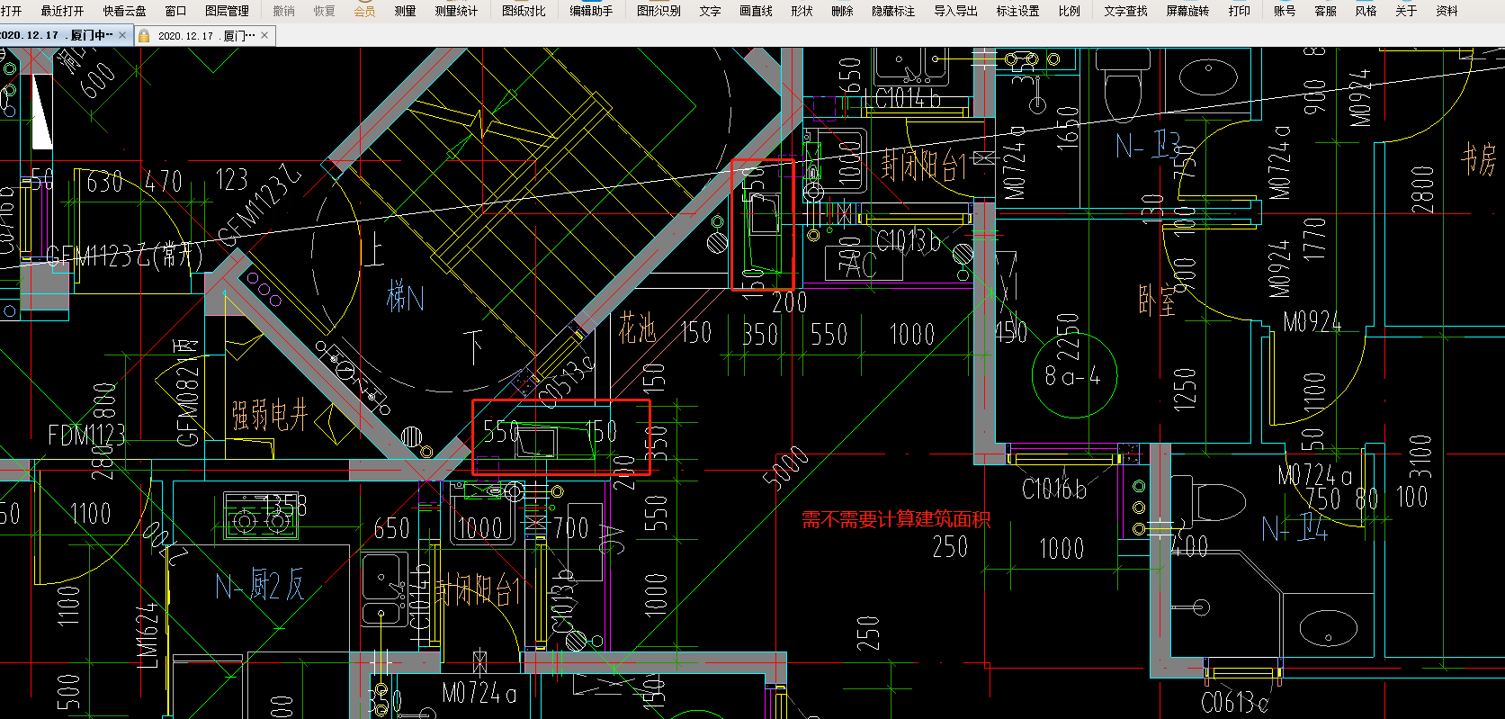Open 标注设置 annotation settings
Screen dimensions: 1505x719
[x=1017, y=11]
